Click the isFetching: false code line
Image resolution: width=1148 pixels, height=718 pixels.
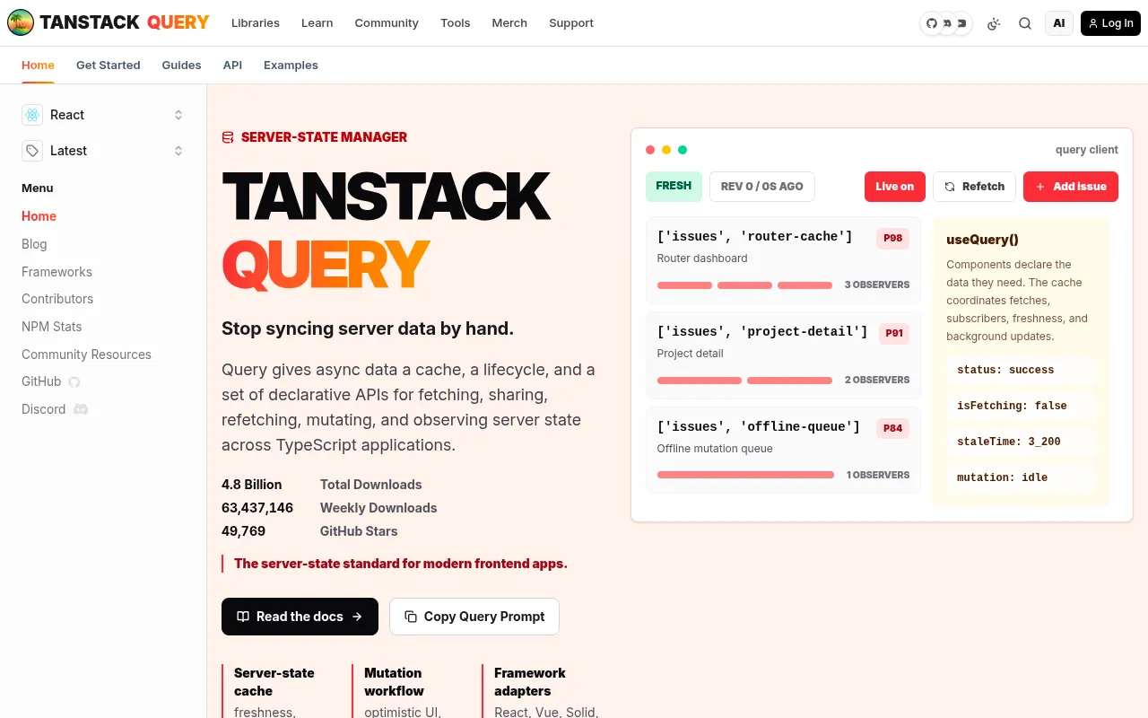pyautogui.click(x=1021, y=406)
